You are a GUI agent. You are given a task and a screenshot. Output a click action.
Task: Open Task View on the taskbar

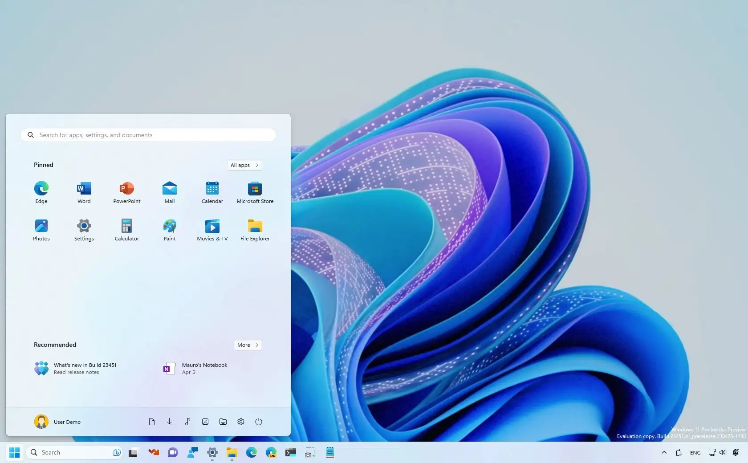pos(133,452)
